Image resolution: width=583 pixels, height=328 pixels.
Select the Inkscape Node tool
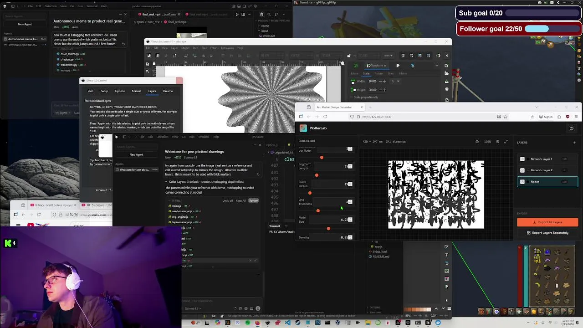coord(148,72)
